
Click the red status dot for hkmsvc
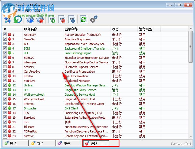pyautogui.click(x=9, y=136)
